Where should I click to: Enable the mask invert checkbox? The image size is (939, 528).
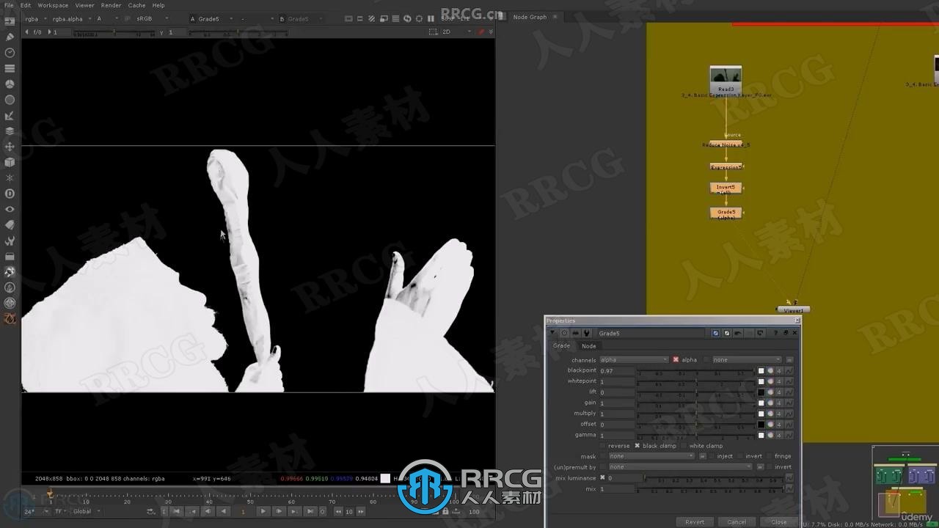coord(739,456)
